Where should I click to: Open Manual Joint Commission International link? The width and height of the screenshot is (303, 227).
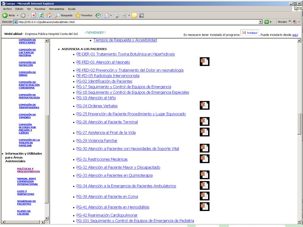pyautogui.click(x=27, y=182)
